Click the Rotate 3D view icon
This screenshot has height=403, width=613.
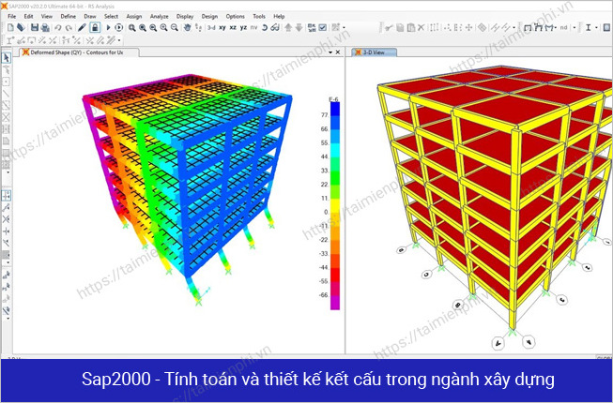(265, 27)
